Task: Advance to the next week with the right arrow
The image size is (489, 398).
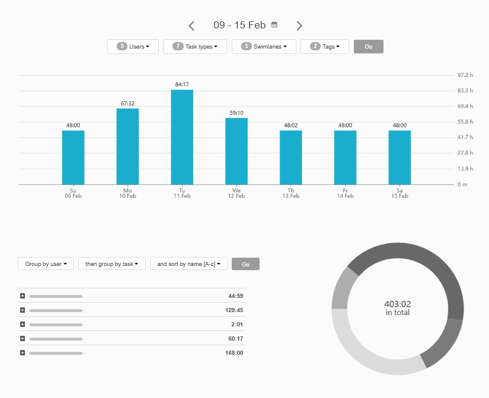Action: click(299, 25)
